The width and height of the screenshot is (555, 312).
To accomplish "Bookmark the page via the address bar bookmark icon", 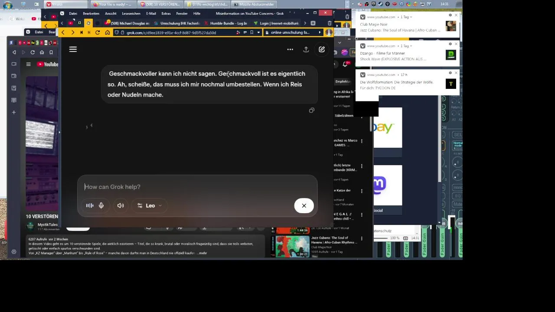I will (x=252, y=32).
